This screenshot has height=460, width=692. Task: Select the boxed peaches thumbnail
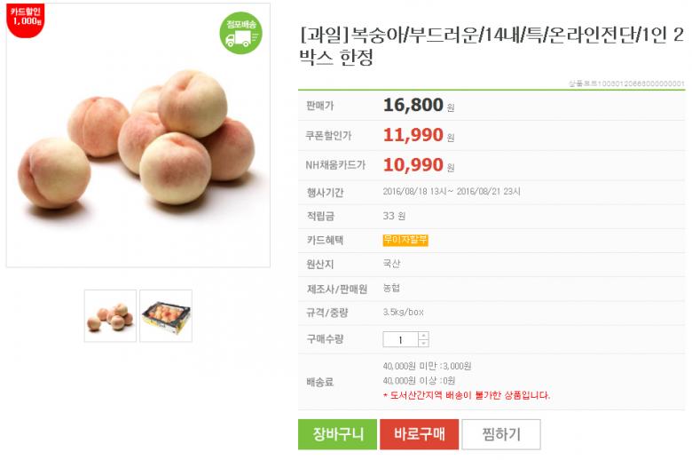[166, 315]
